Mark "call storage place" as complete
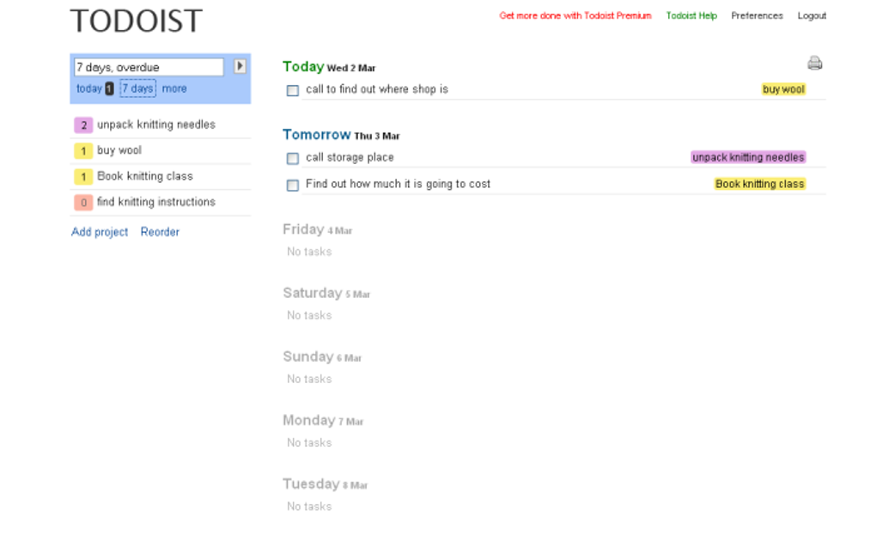876x548 pixels. [x=292, y=159]
